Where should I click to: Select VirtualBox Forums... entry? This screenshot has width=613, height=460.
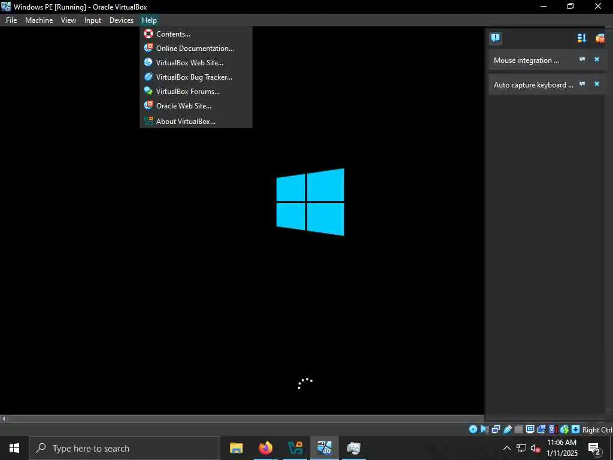coord(196,92)
